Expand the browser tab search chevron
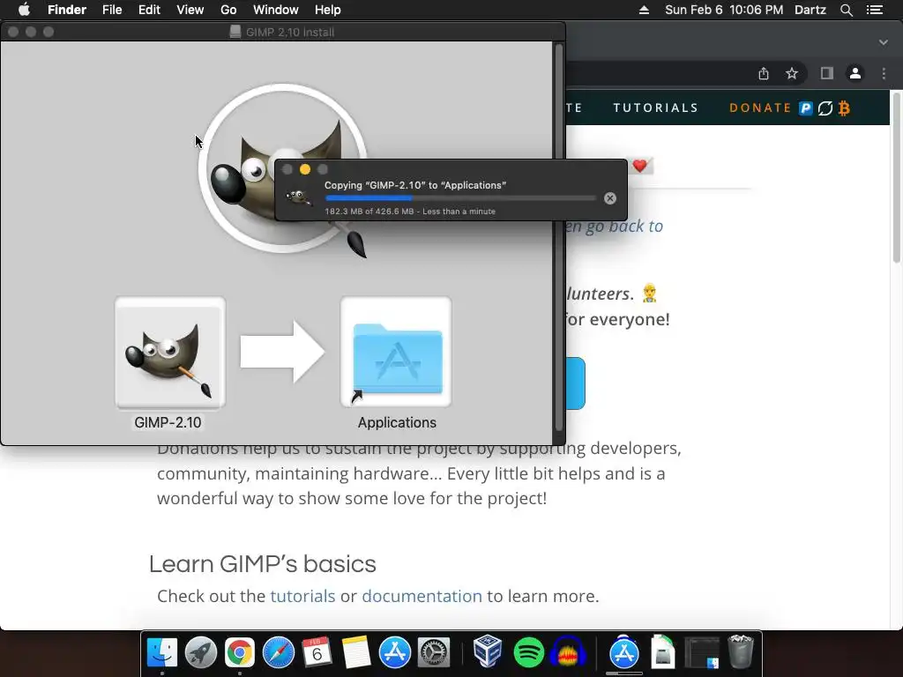 [x=884, y=42]
